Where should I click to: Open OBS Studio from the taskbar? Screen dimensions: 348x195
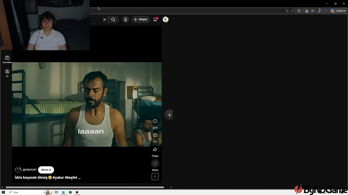point(77,192)
